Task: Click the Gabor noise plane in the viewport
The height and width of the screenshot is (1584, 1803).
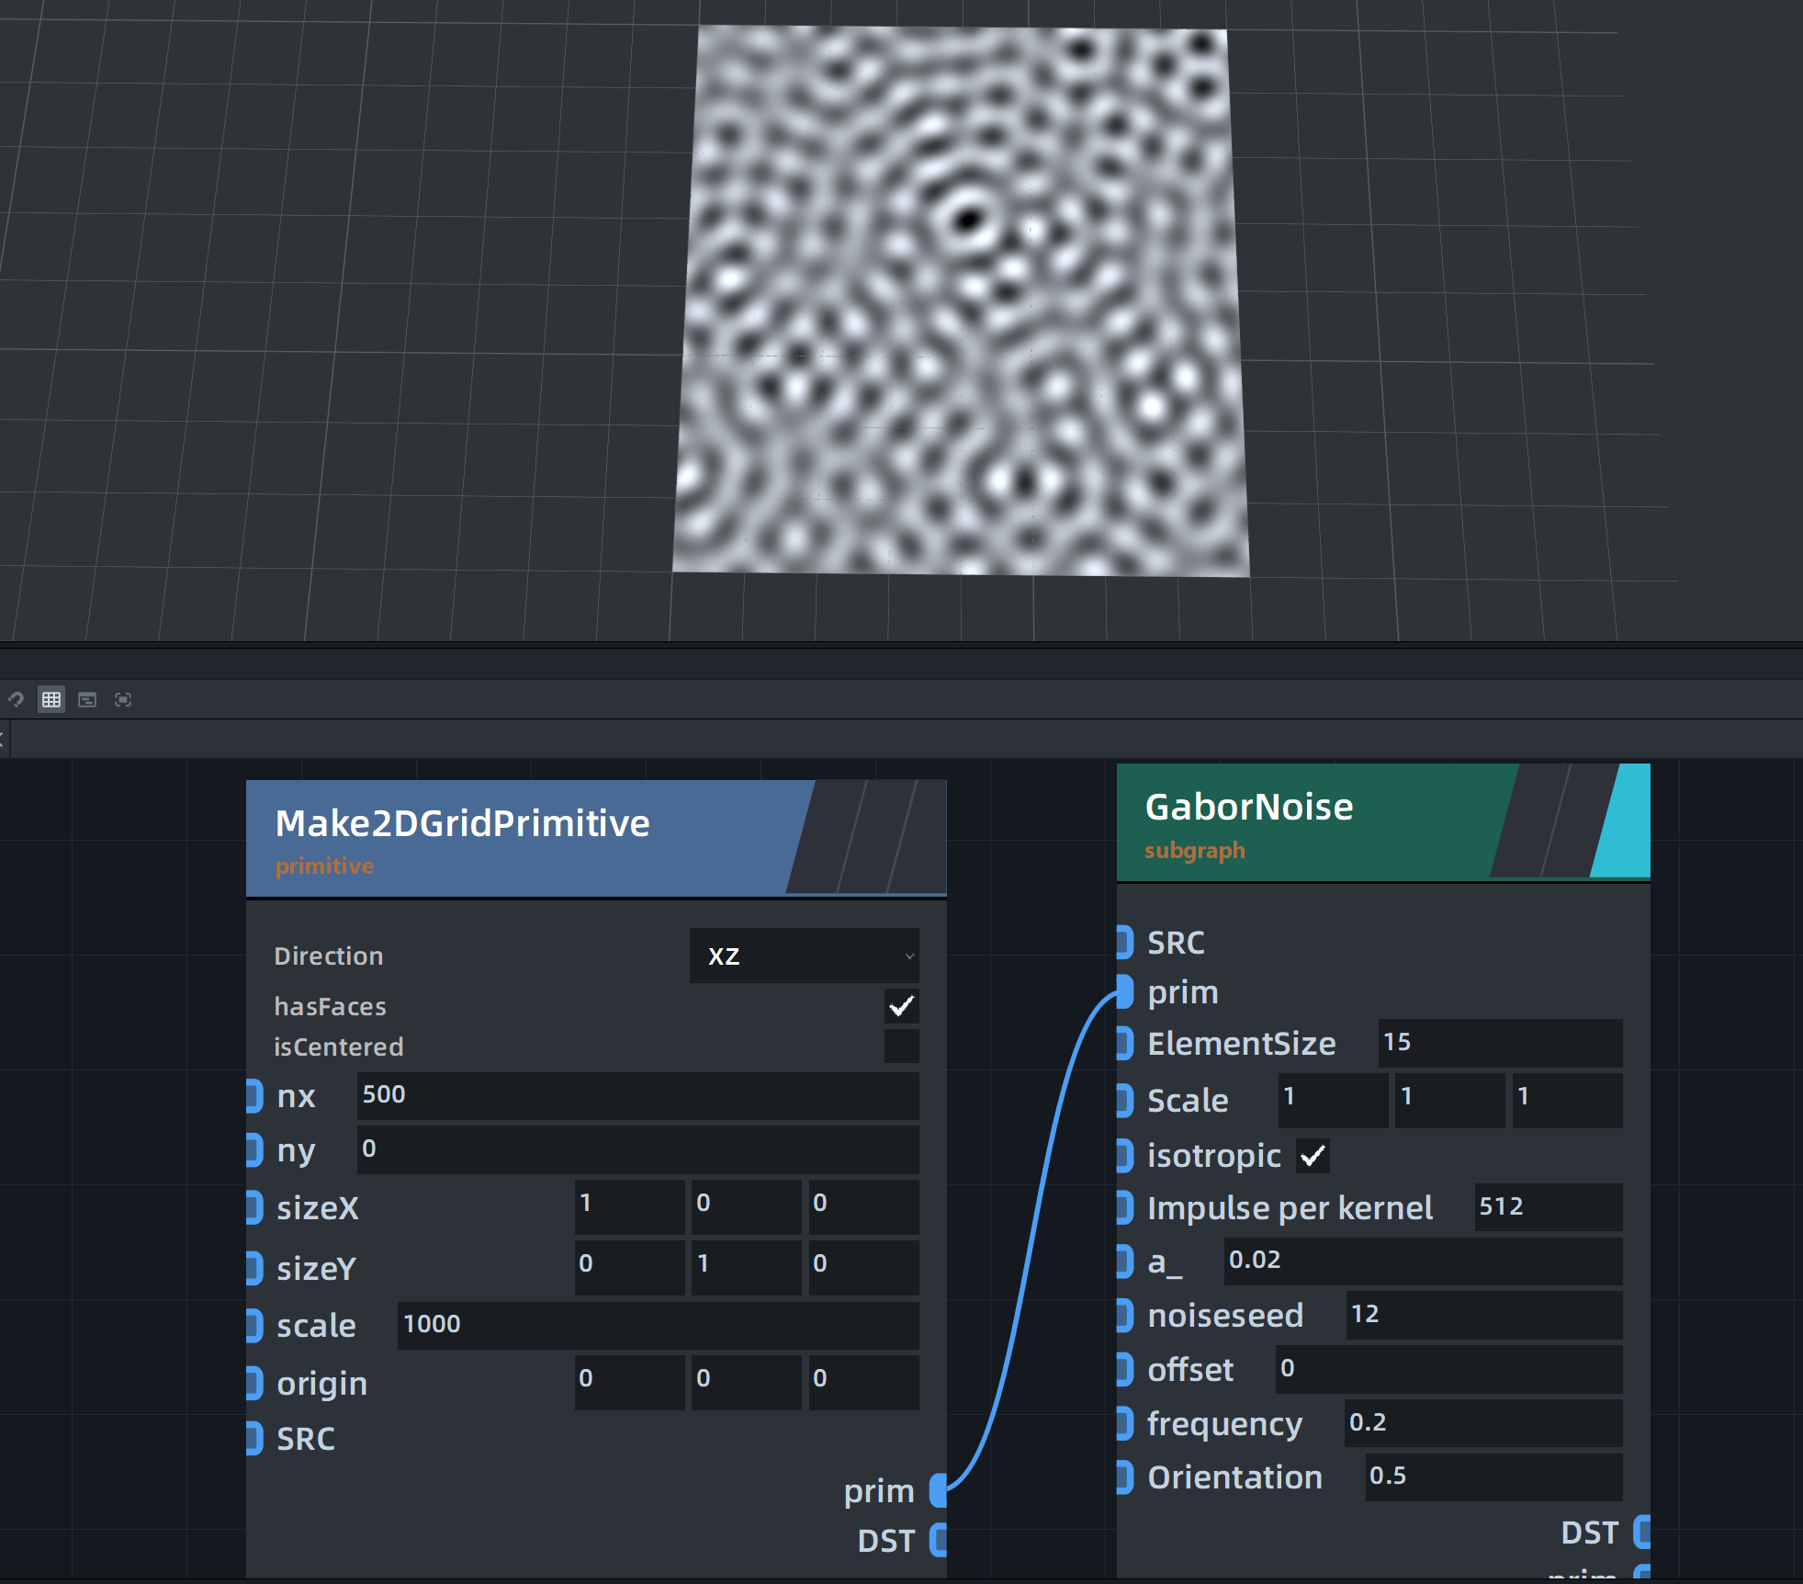Action: pos(961,301)
